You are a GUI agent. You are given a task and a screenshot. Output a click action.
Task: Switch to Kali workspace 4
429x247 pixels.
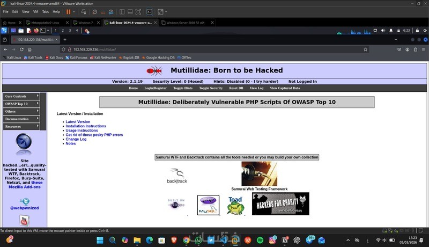click(x=77, y=31)
